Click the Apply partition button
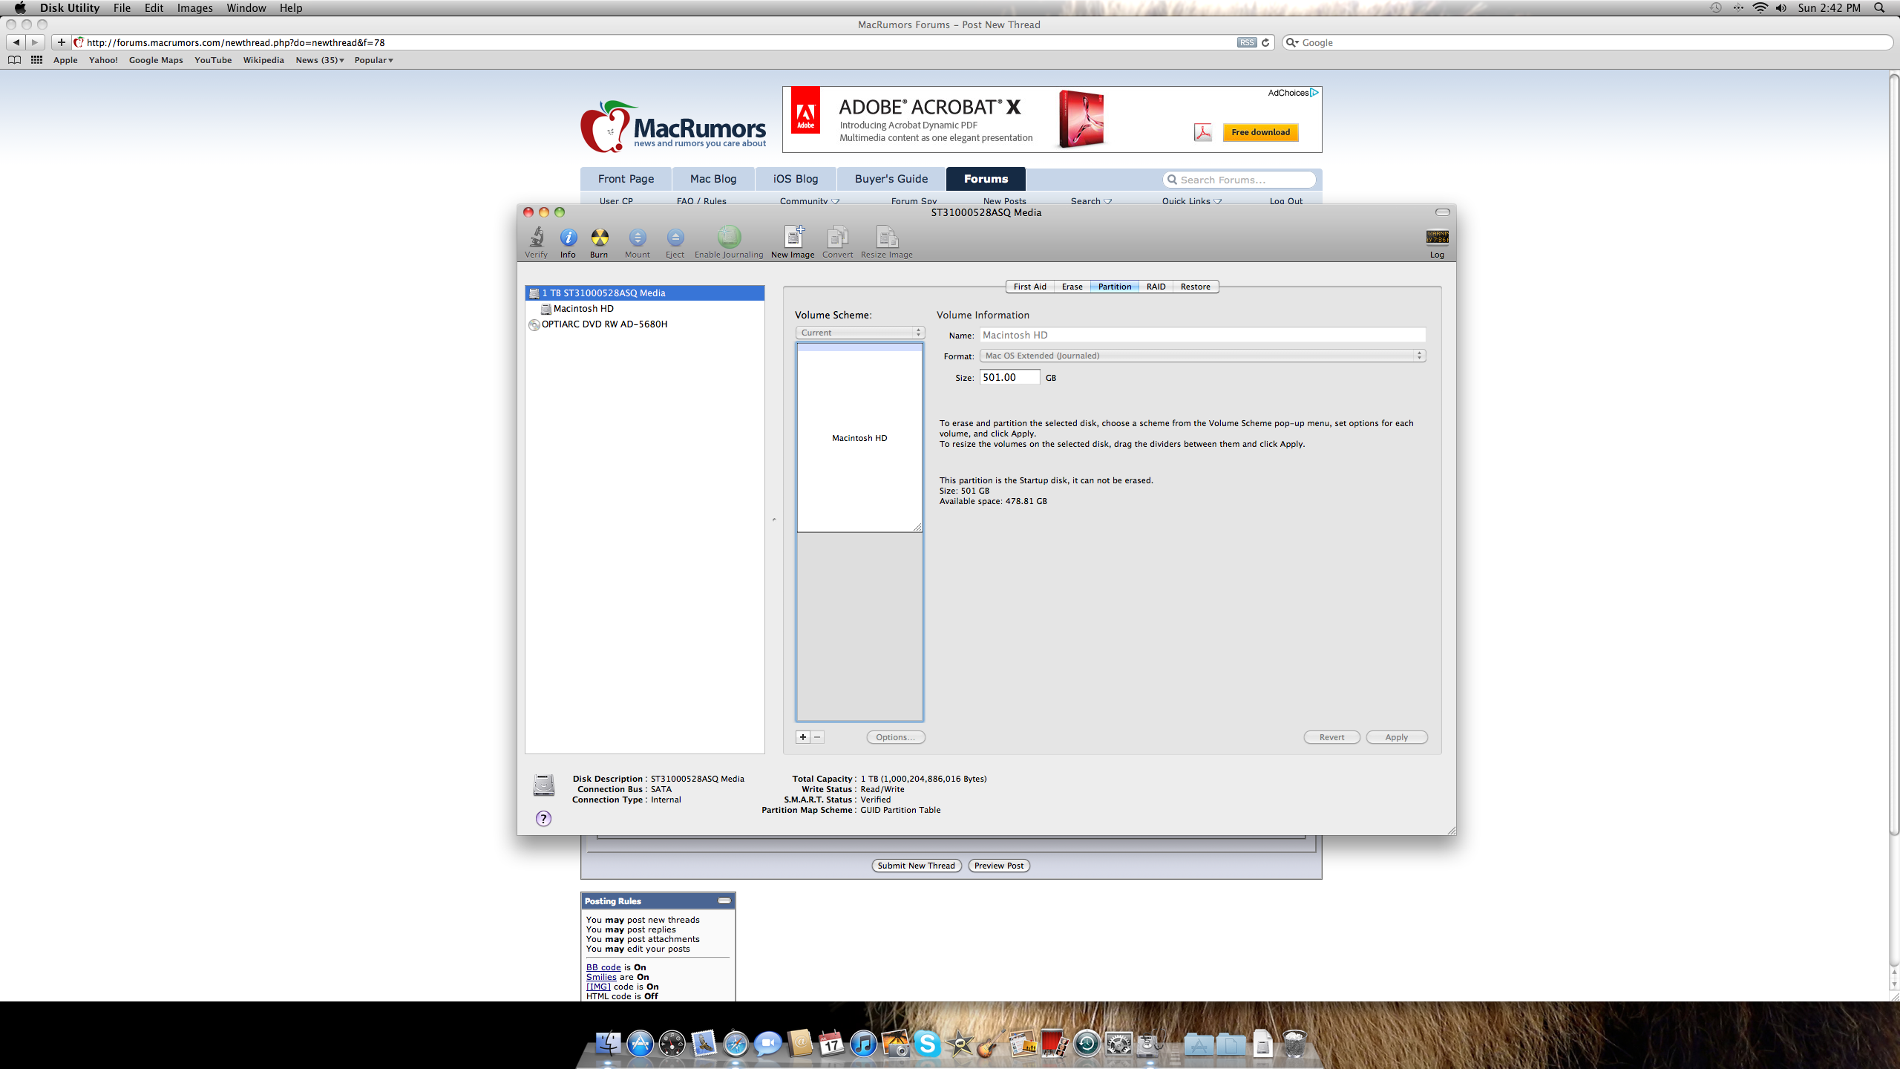 coord(1396,737)
